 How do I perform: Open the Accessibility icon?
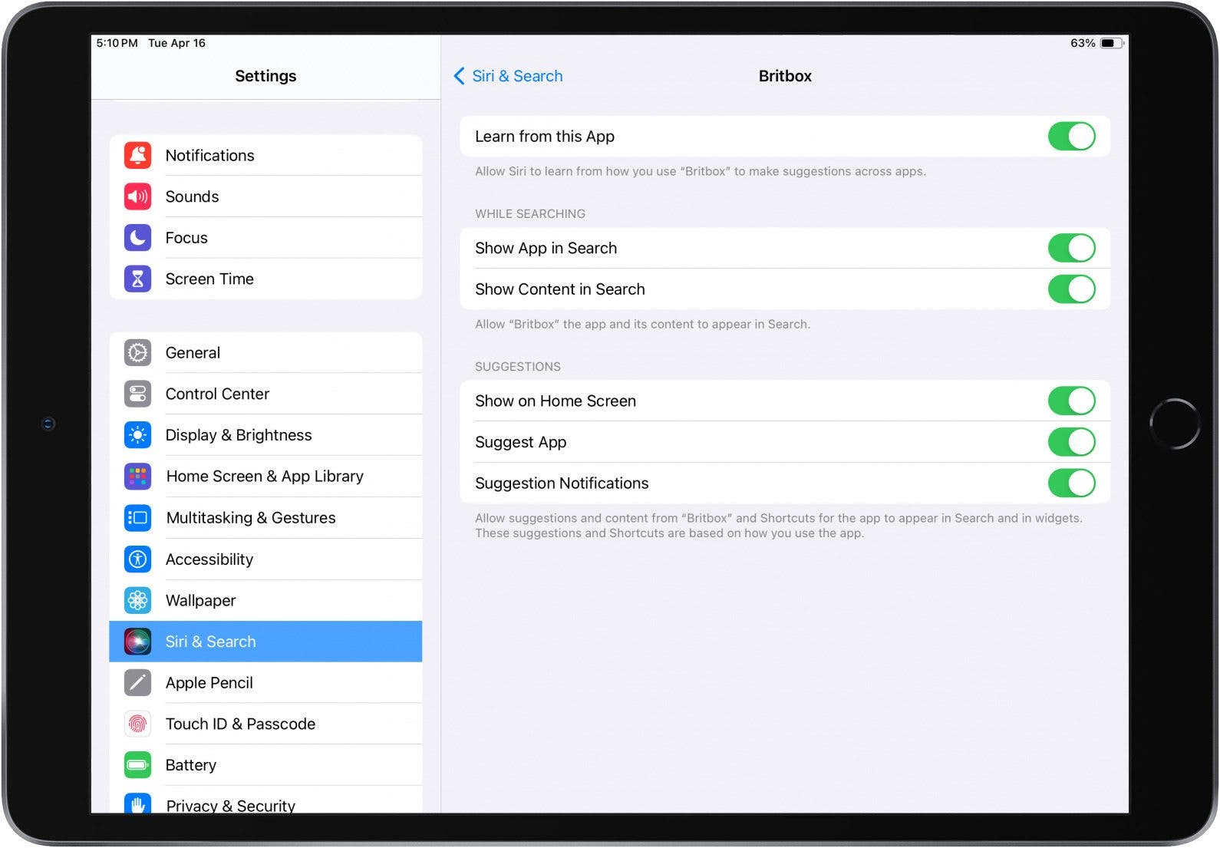pos(137,559)
